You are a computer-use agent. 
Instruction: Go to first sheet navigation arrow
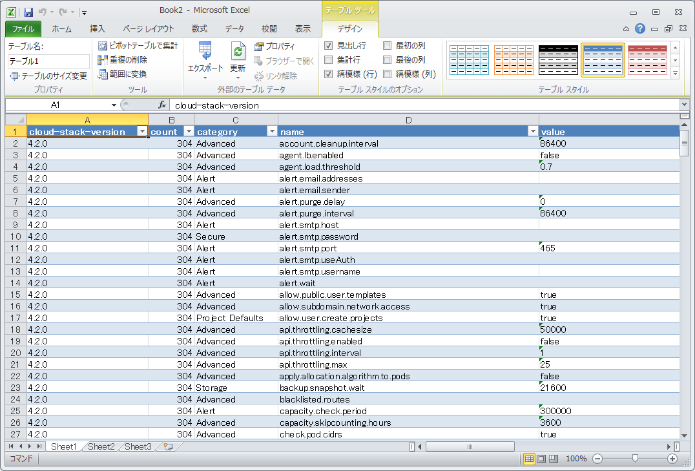coord(10,446)
